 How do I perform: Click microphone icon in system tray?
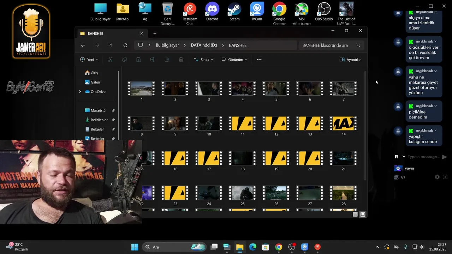click(405, 247)
